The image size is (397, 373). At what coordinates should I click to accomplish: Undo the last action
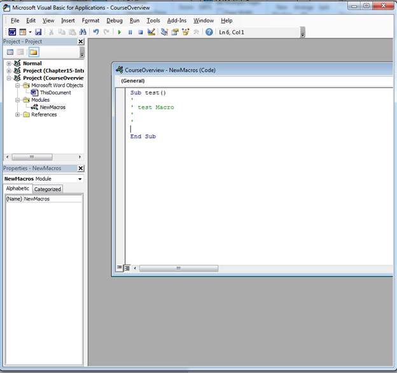pos(96,32)
